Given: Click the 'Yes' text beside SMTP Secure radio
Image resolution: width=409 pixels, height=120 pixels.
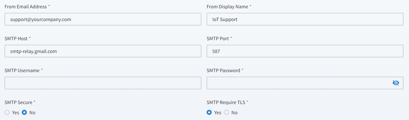Looking at the screenshot, I should (x=15, y=112).
